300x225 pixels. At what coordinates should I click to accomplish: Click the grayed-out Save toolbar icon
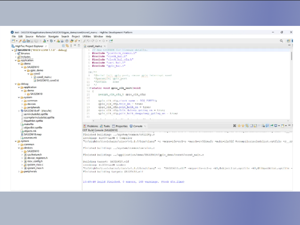click(32, 41)
